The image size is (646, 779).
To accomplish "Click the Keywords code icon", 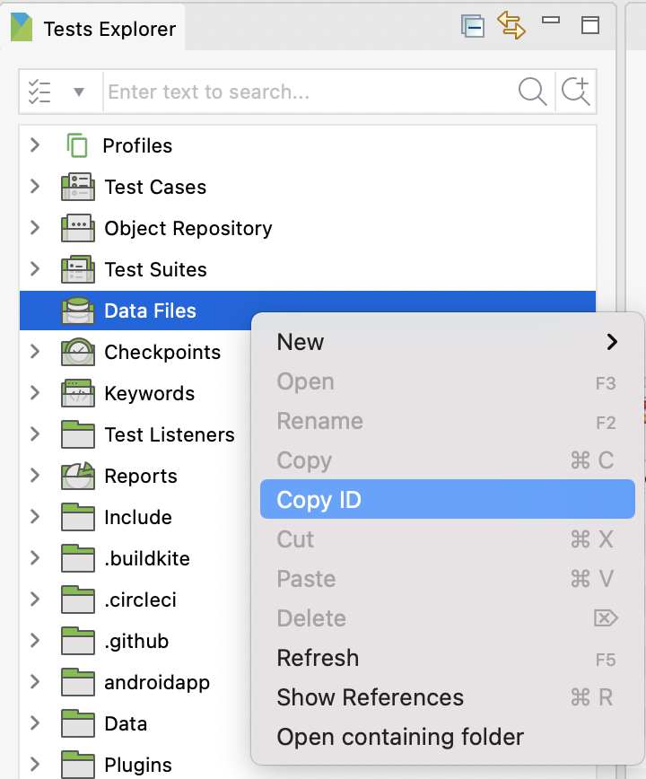I will click(78, 393).
